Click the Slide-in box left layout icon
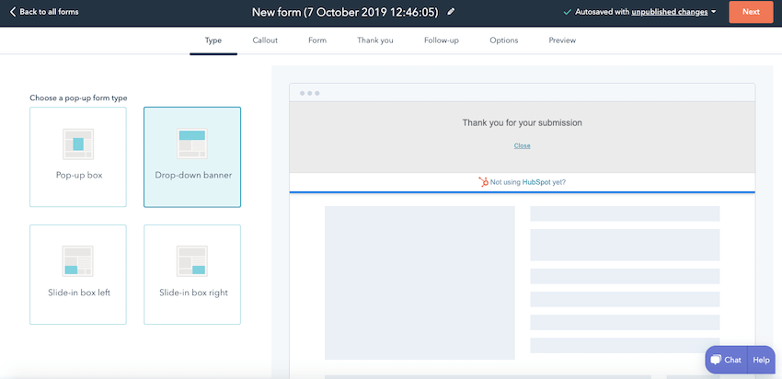This screenshot has width=782, height=379. point(78,261)
